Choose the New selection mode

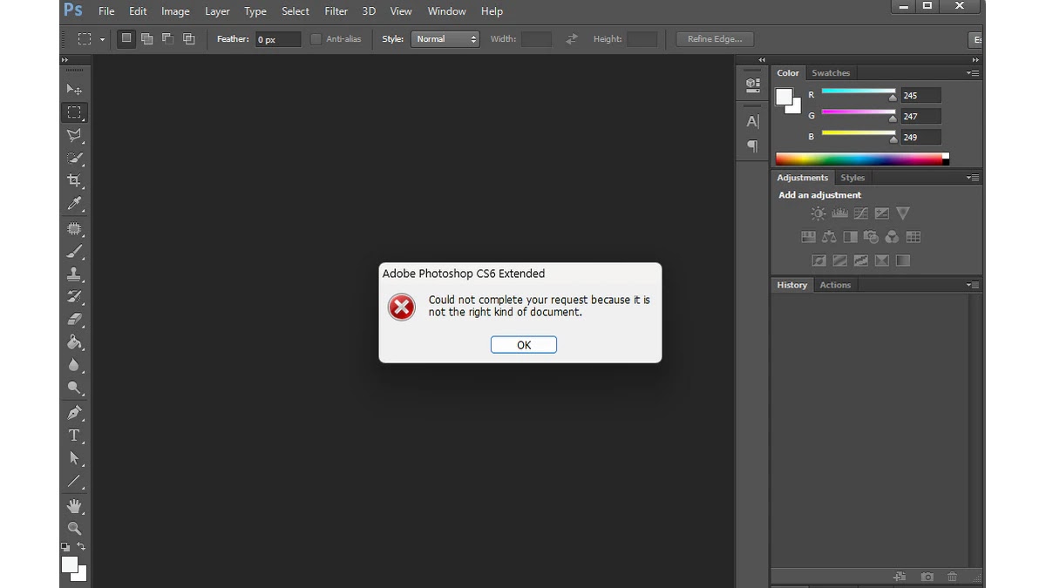coord(126,38)
